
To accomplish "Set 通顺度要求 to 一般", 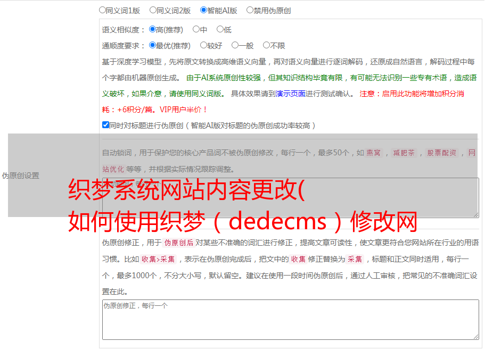I will 235,45.
